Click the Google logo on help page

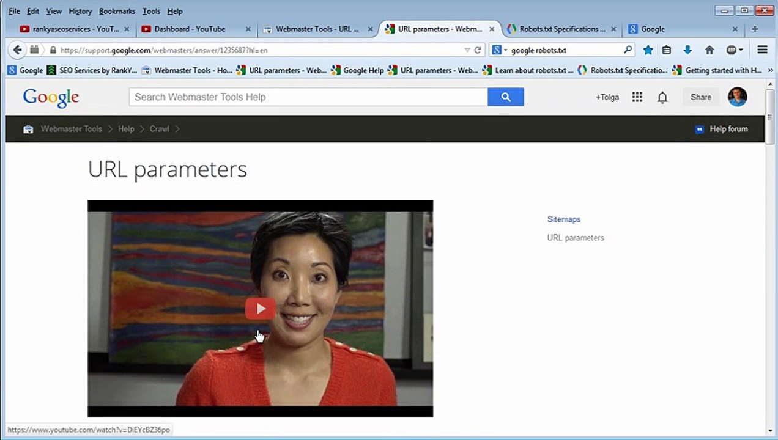pyautogui.click(x=51, y=97)
